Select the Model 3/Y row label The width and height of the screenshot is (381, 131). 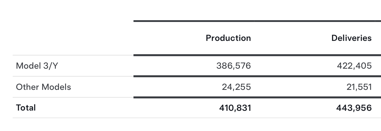[37, 66]
